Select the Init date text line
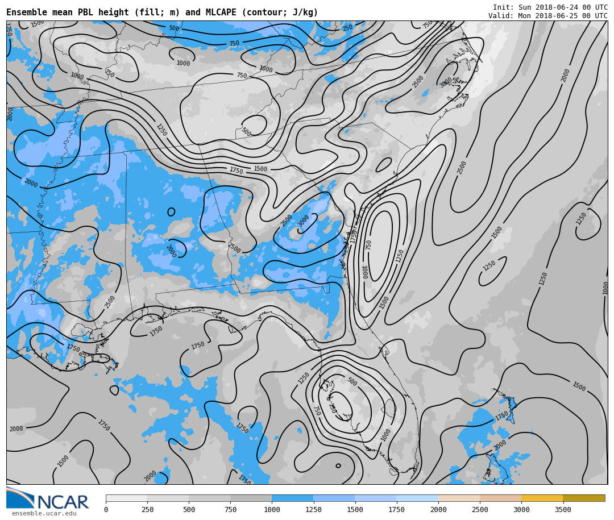 550,7
